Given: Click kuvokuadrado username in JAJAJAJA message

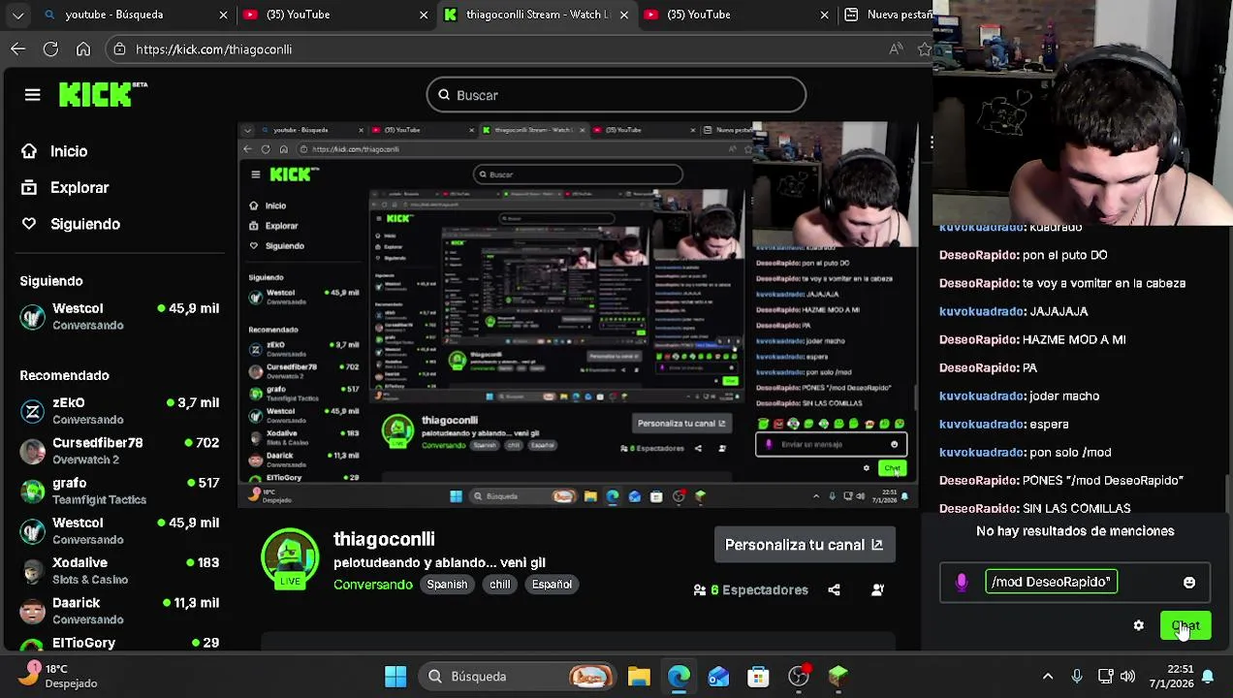Looking at the screenshot, I should pyautogui.click(x=982, y=311).
